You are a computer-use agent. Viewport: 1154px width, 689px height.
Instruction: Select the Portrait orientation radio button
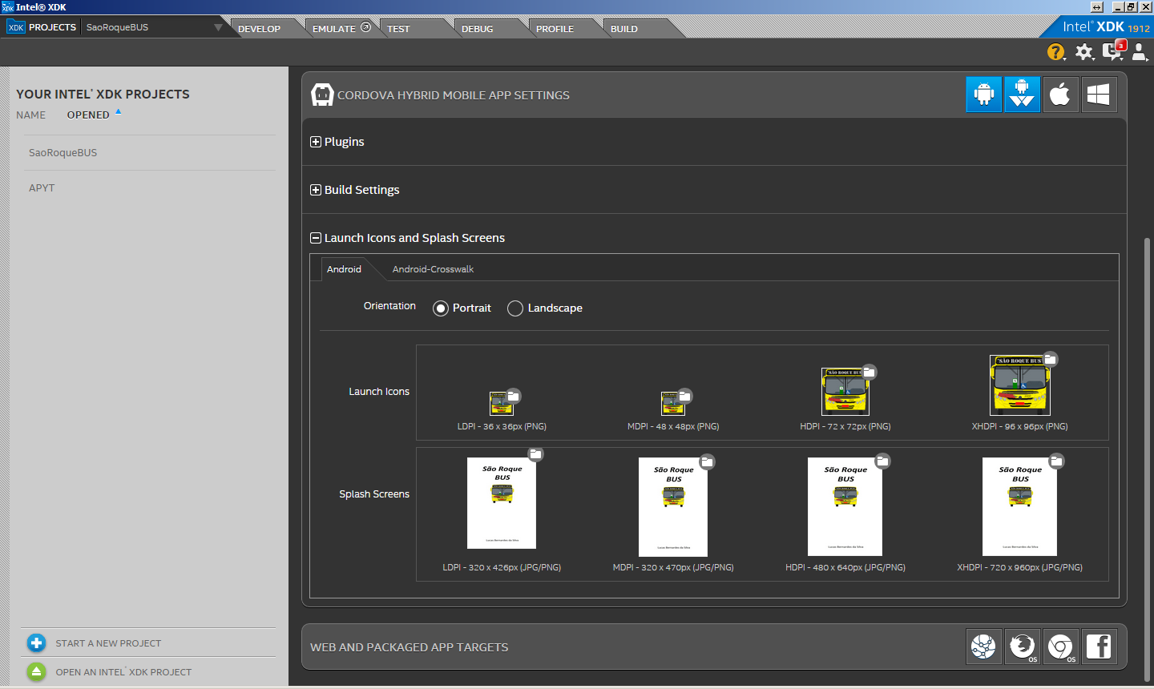point(441,308)
